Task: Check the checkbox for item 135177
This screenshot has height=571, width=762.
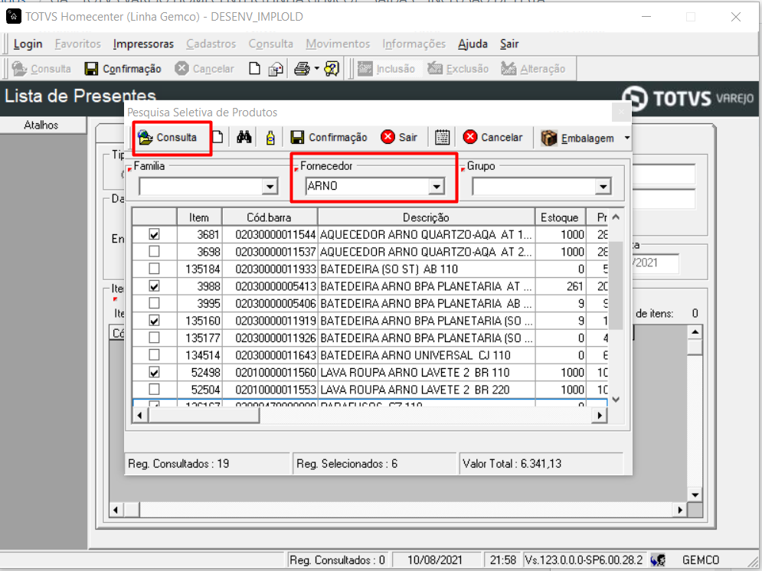Action: 154,338
